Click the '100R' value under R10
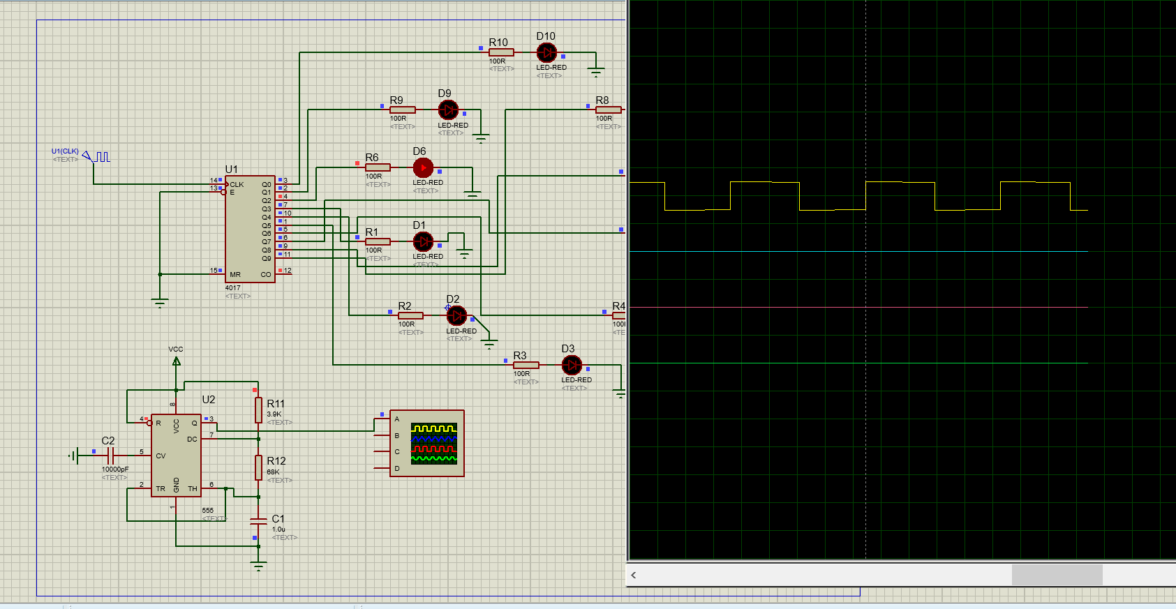This screenshot has width=1176, height=609. (497, 61)
